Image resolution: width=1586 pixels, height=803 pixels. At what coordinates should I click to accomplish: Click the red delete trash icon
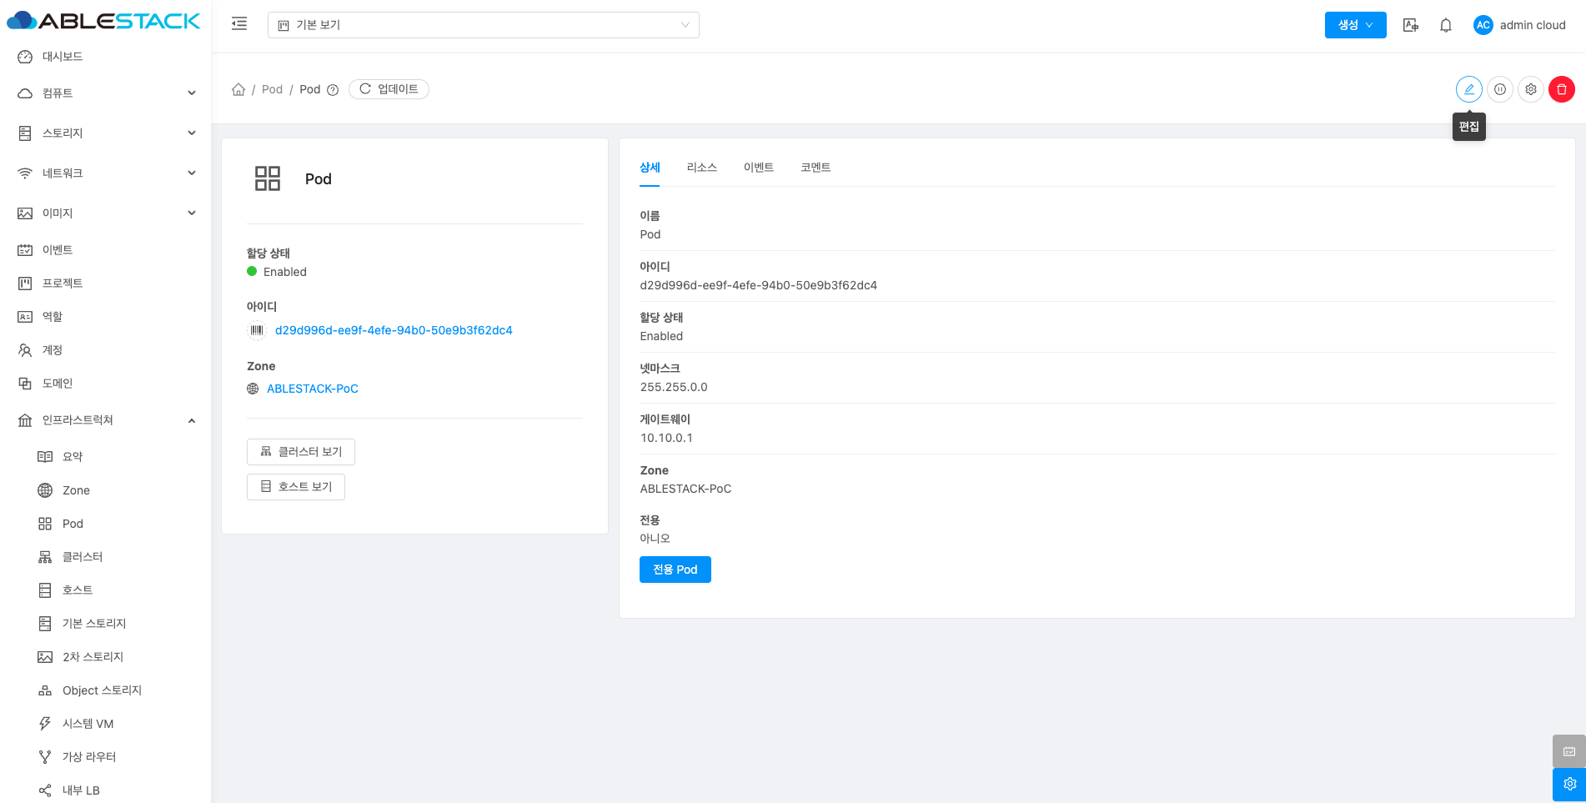pyautogui.click(x=1561, y=89)
